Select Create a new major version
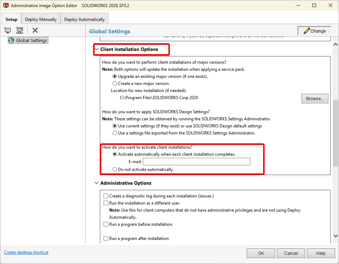This screenshot has height=264, width=339. [115, 84]
